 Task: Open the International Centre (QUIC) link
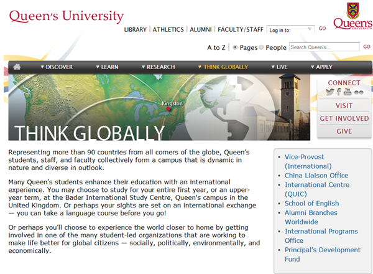(x=317, y=189)
